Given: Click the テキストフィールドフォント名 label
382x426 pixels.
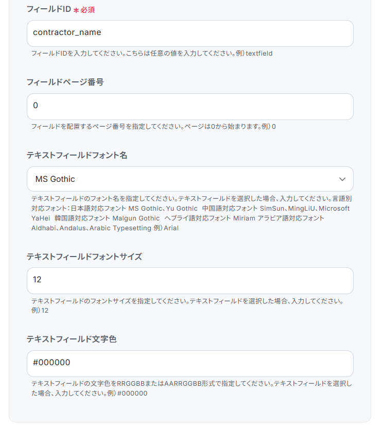Looking at the screenshot, I should click(77, 155).
